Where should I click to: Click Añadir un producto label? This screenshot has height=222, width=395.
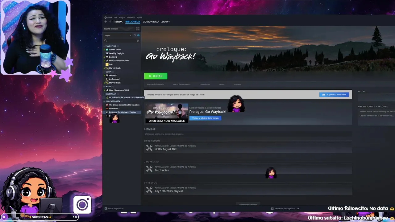pos(116,208)
